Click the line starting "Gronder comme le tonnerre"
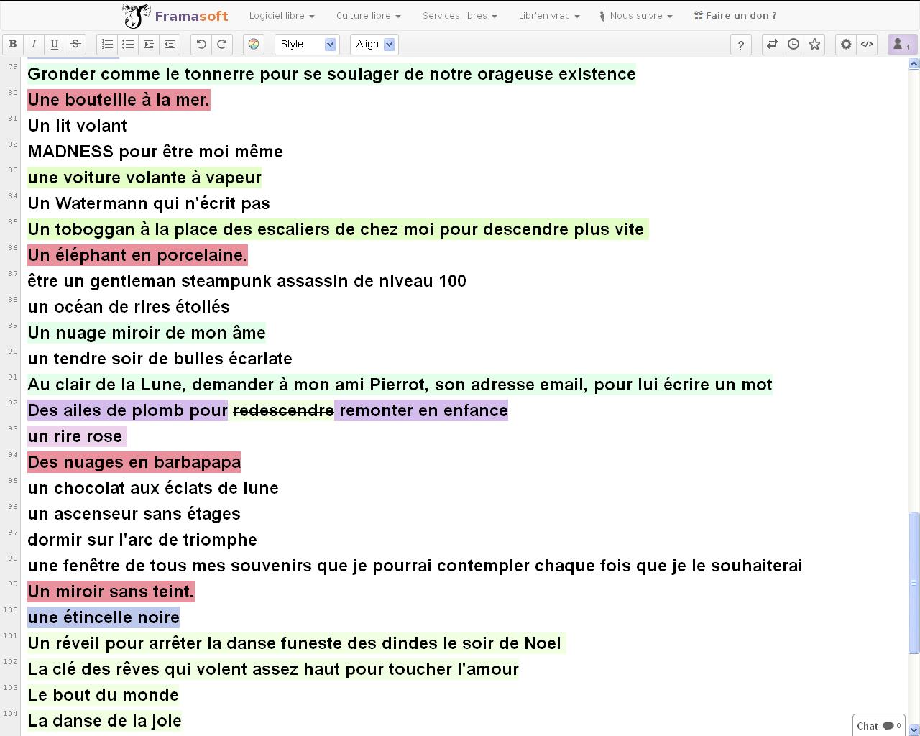This screenshot has width=920, height=736. coord(332,74)
